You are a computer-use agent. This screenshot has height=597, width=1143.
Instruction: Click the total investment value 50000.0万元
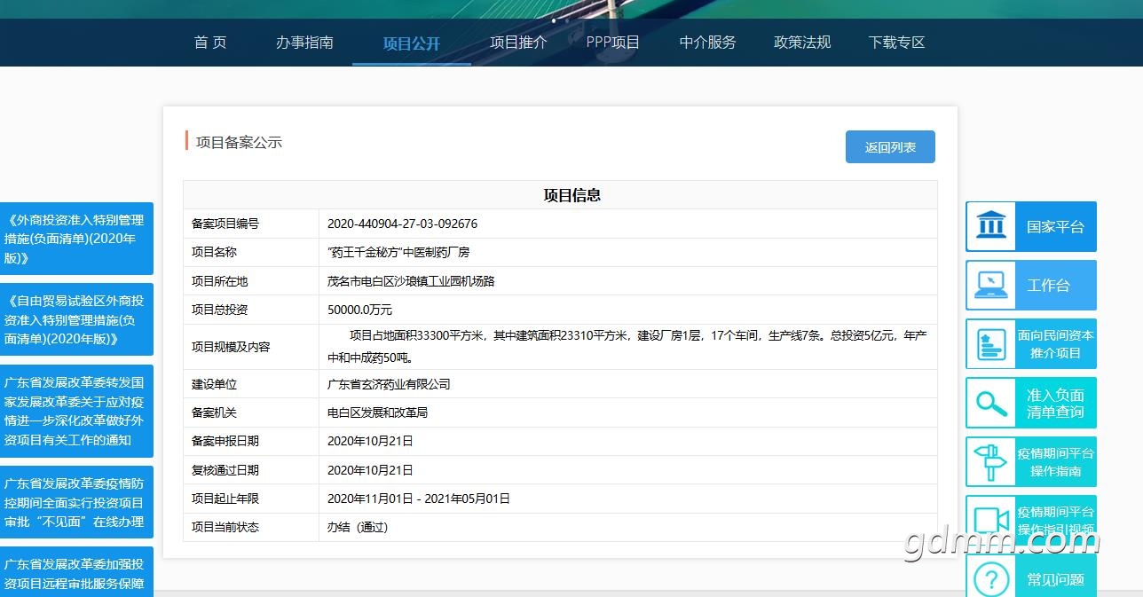pyautogui.click(x=359, y=310)
